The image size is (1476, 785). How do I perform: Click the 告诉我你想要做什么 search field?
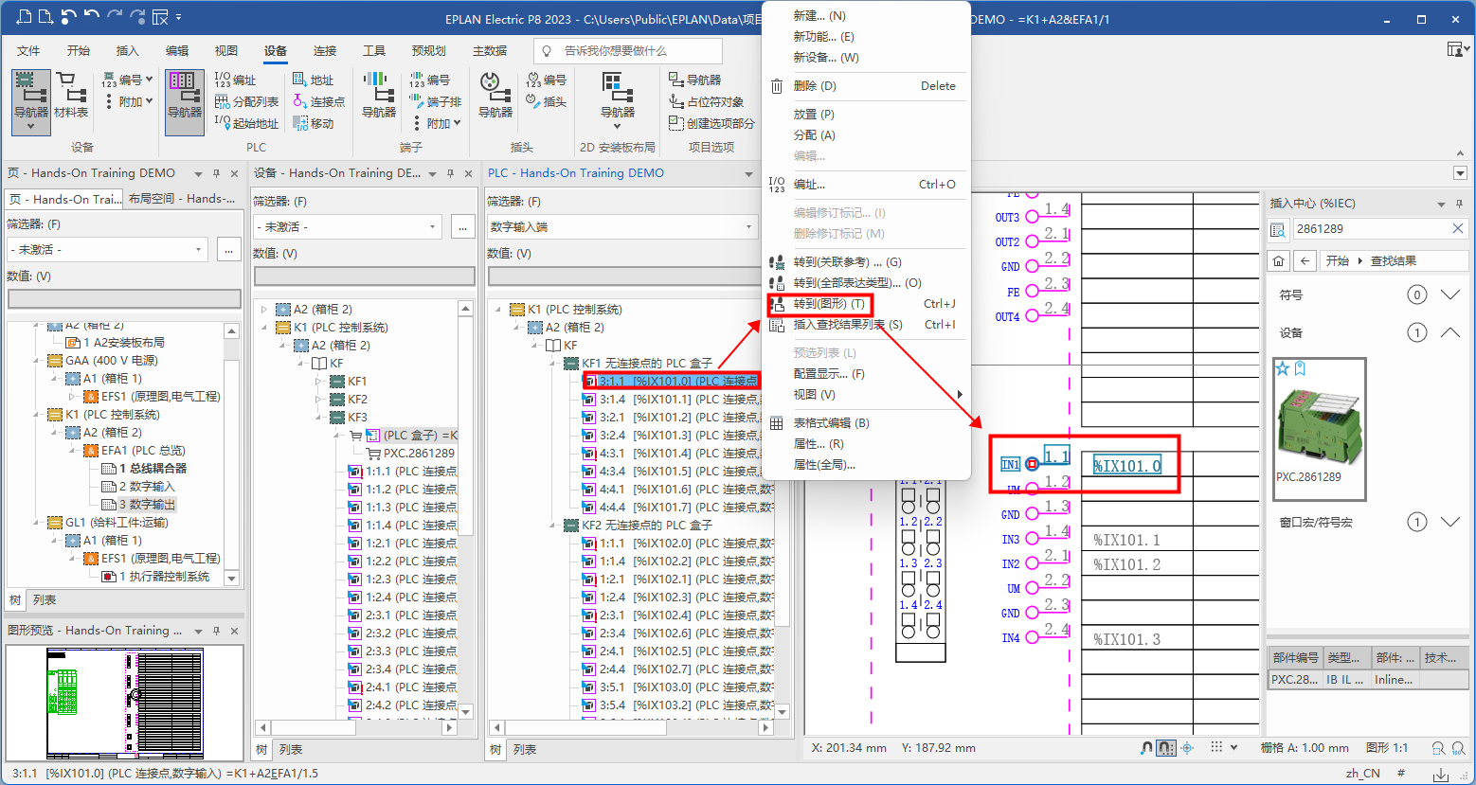(x=627, y=51)
